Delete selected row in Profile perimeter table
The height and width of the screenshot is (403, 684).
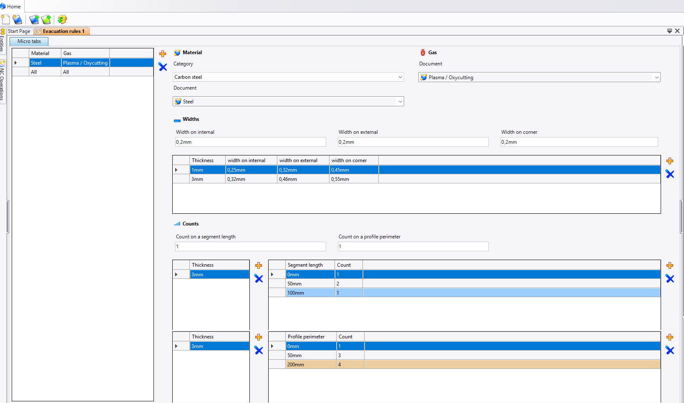coord(670,350)
